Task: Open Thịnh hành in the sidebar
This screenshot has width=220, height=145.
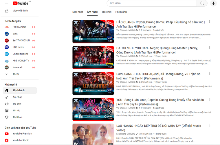Action: tap(20, 90)
